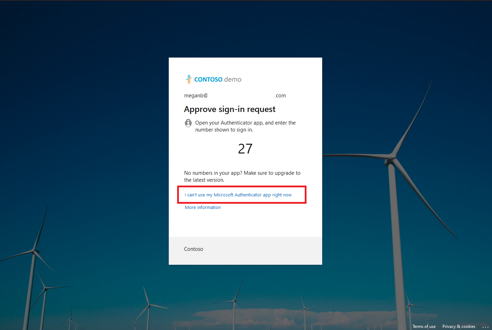The height and width of the screenshot is (330, 492).
Task: Click the three-dots menu near Privacy & cookies
Action: click(x=486, y=327)
